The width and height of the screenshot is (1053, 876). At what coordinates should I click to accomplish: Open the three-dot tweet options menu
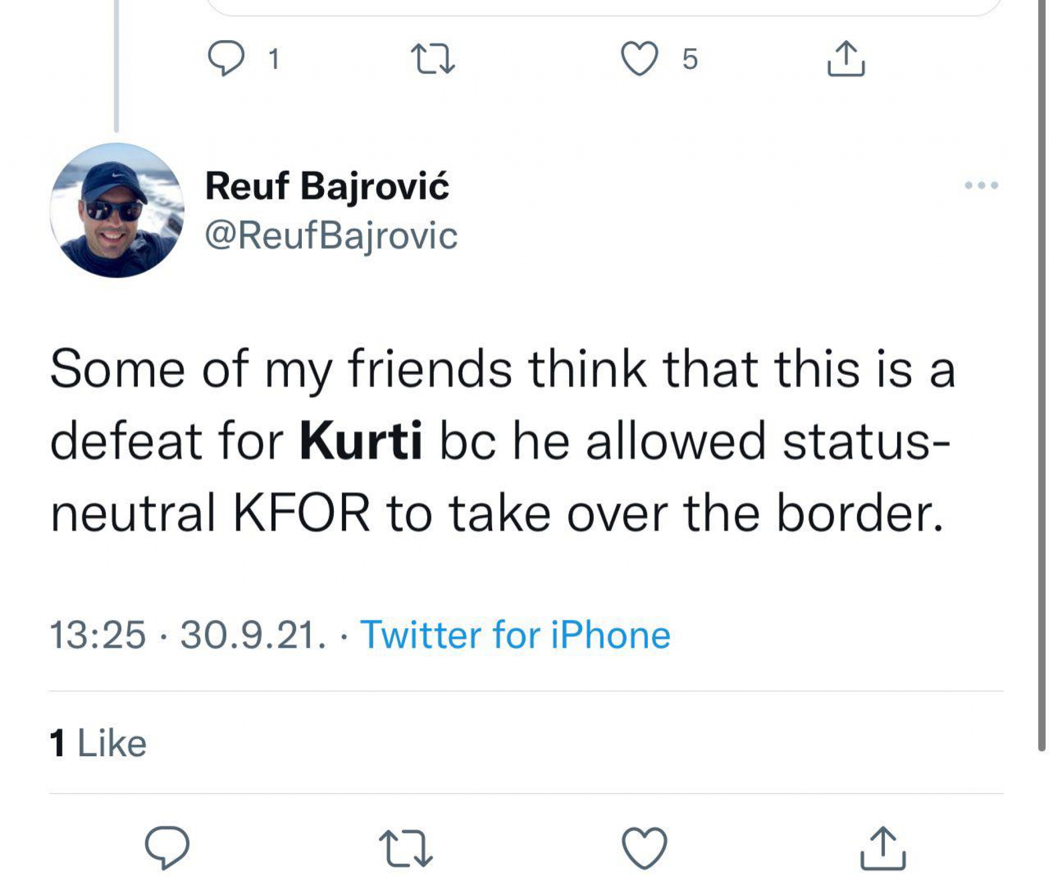[981, 185]
